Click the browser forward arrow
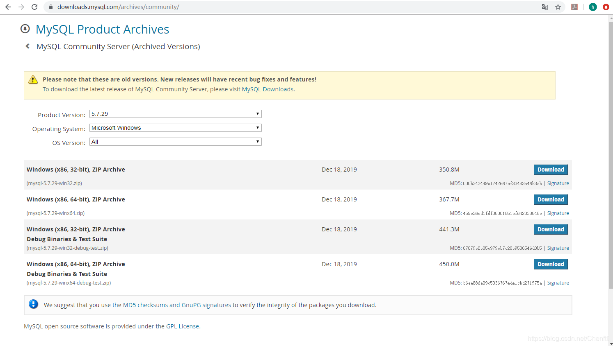Screen dimensions: 613x346 (x=21, y=7)
